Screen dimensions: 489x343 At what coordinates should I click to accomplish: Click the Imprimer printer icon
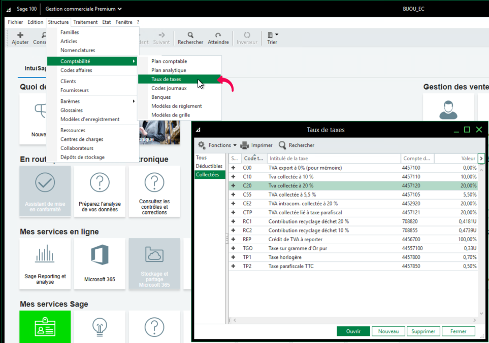click(245, 145)
